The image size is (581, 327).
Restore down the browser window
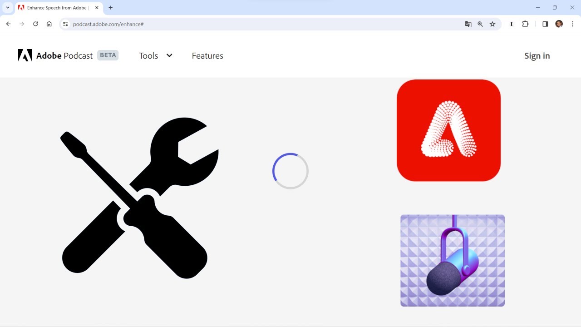click(x=555, y=8)
